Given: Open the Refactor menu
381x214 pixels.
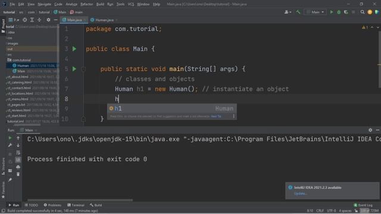Looking at the screenshot, I should pyautogui.click(x=87, y=4).
